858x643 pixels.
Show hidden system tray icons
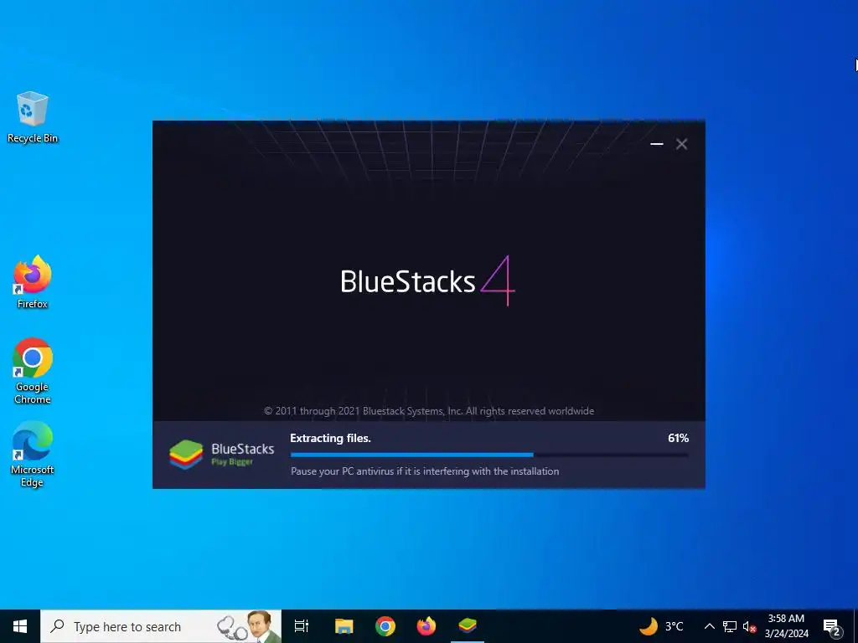coord(709,626)
